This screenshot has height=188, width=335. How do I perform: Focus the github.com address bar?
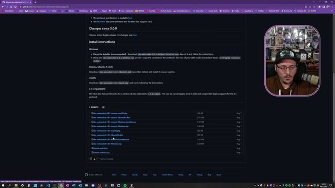[160, 7]
